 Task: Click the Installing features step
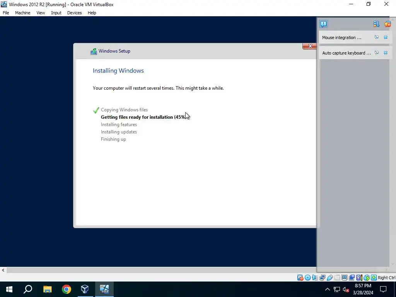[x=119, y=125]
